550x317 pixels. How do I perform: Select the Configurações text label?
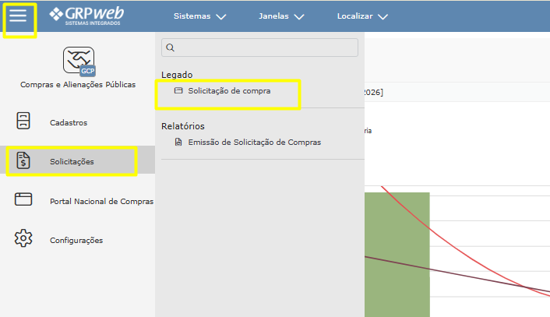pyautogui.click(x=76, y=240)
